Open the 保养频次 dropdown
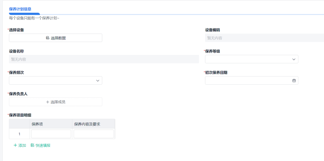 tap(56, 81)
